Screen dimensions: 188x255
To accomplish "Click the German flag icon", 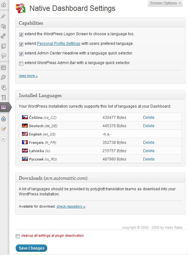I will (25, 126).
